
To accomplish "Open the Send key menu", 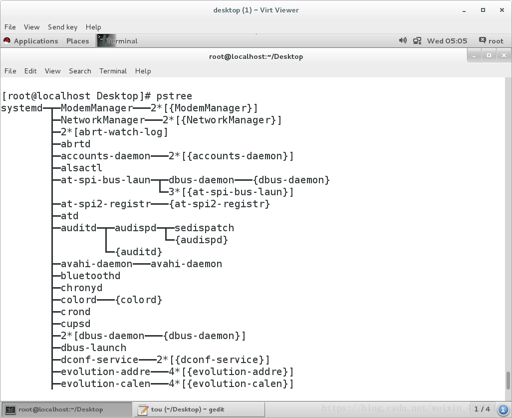I will (x=63, y=27).
